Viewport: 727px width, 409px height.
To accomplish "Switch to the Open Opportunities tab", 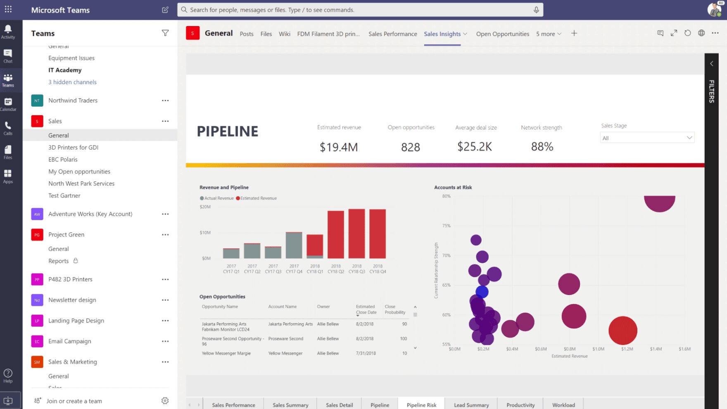I will (x=502, y=34).
